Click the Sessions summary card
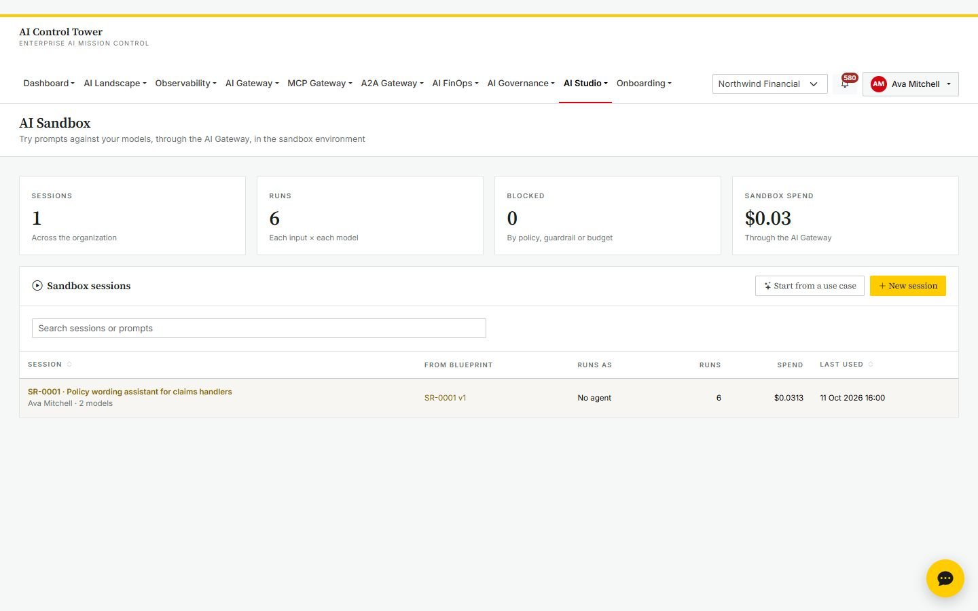 (x=132, y=216)
